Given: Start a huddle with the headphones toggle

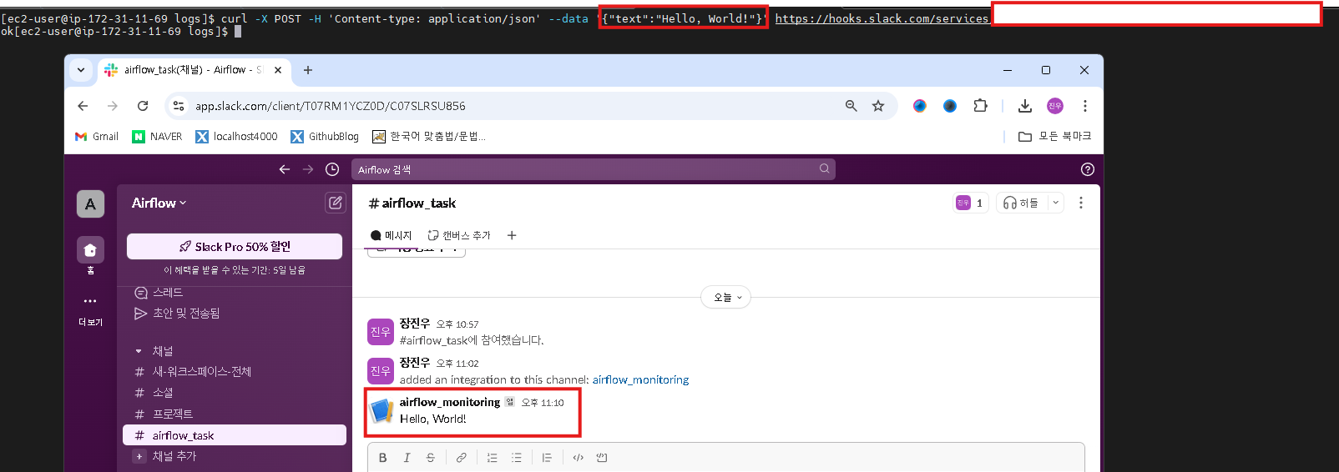Looking at the screenshot, I should coord(1020,203).
